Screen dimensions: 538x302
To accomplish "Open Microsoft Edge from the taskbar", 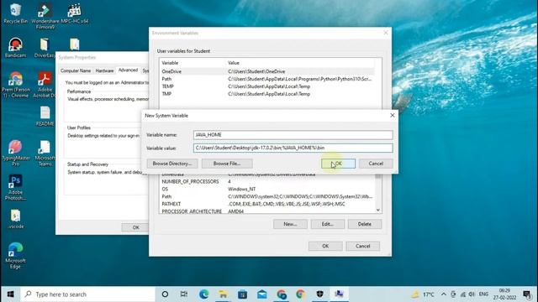I will point(203,294).
